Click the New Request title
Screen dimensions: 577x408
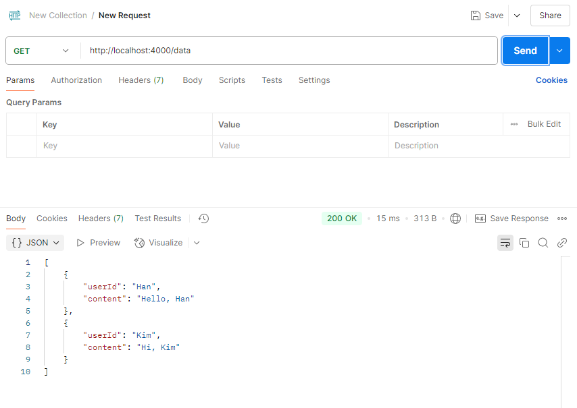click(x=124, y=16)
